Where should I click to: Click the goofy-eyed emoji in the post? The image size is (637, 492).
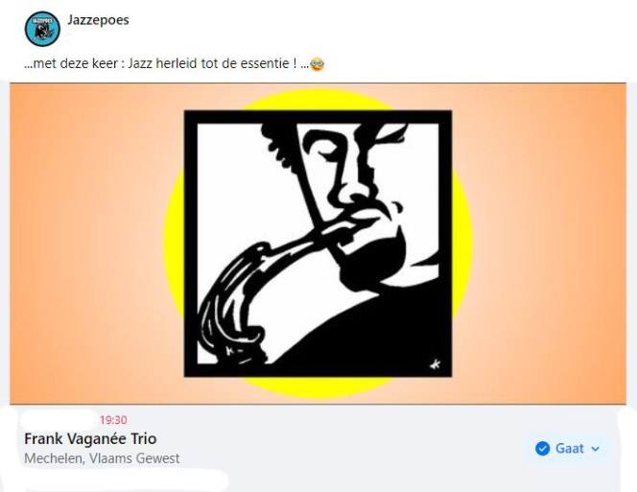coord(318,64)
